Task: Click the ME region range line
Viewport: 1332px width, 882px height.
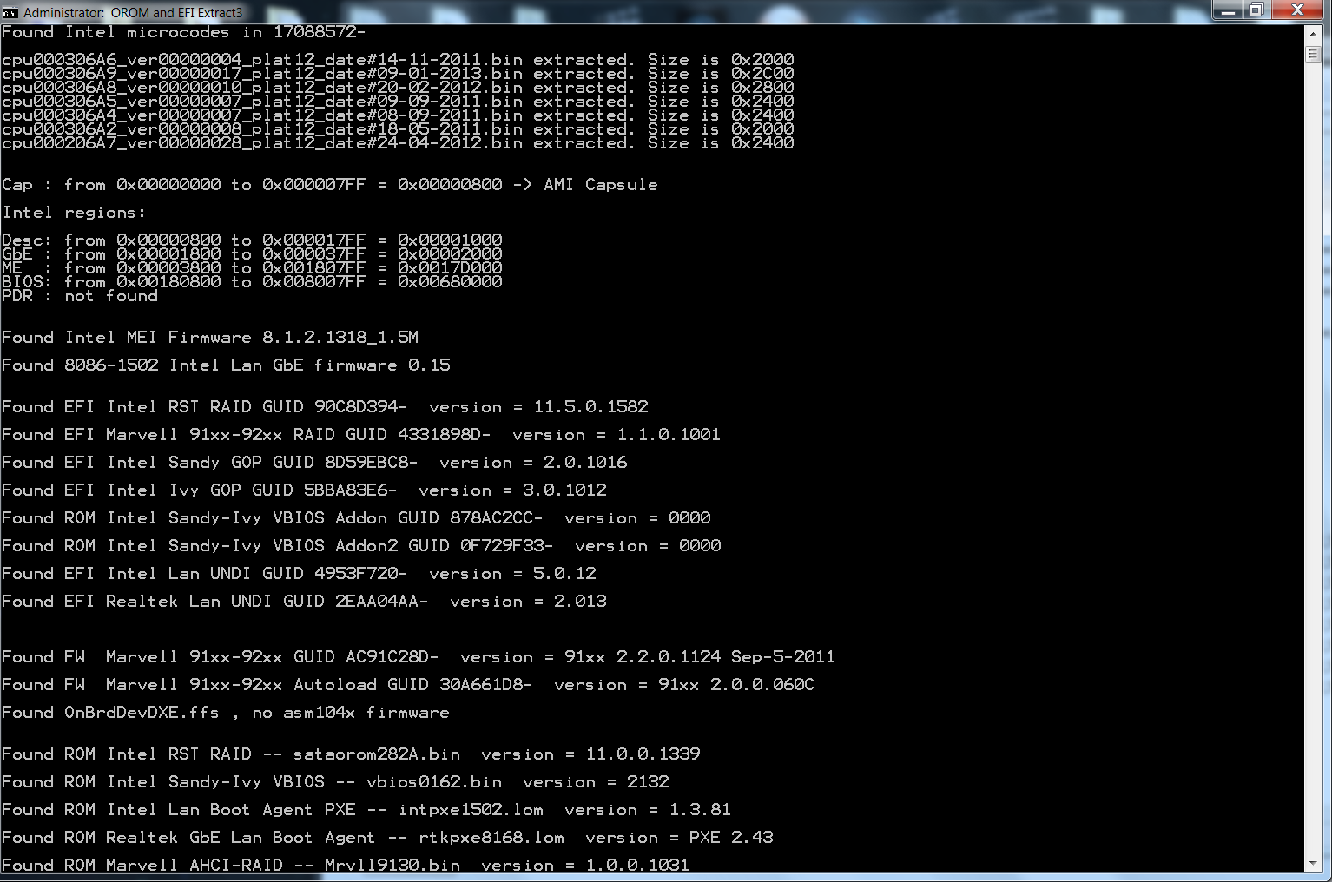Action: point(252,268)
